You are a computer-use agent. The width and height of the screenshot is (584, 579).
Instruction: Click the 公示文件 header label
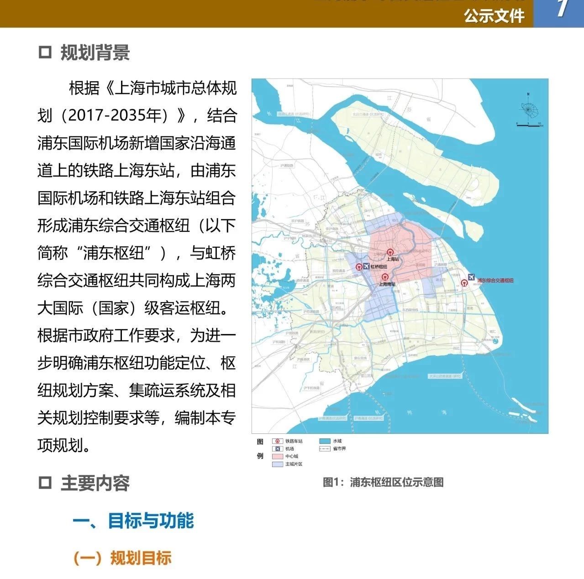point(495,16)
